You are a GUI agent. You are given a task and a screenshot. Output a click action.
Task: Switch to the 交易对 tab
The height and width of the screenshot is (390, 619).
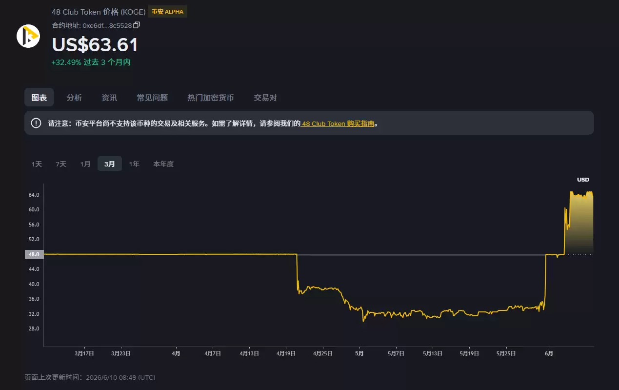(265, 98)
